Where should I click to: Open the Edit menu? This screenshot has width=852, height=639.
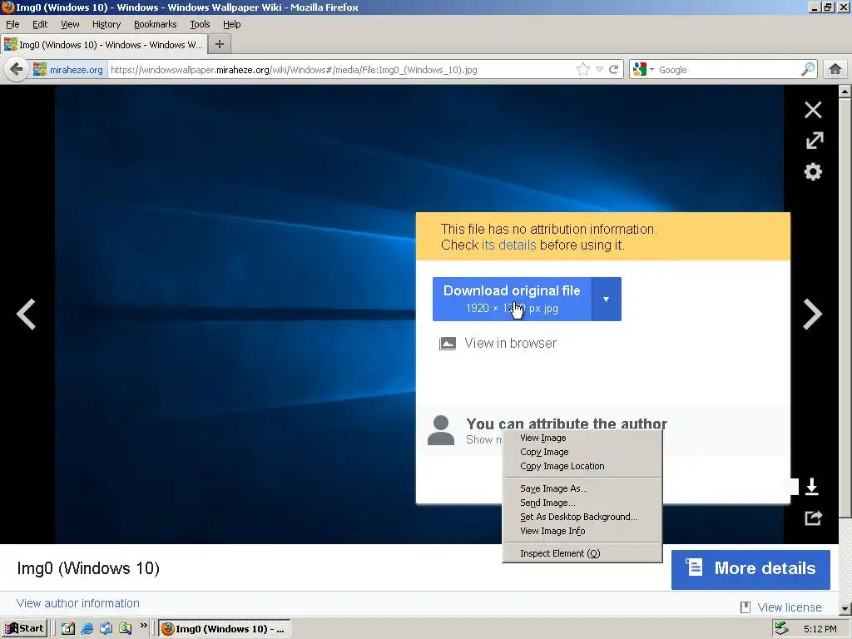(40, 24)
